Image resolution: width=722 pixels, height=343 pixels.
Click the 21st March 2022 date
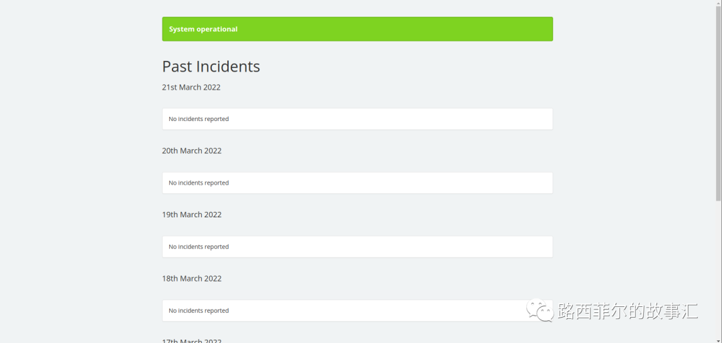(x=191, y=87)
